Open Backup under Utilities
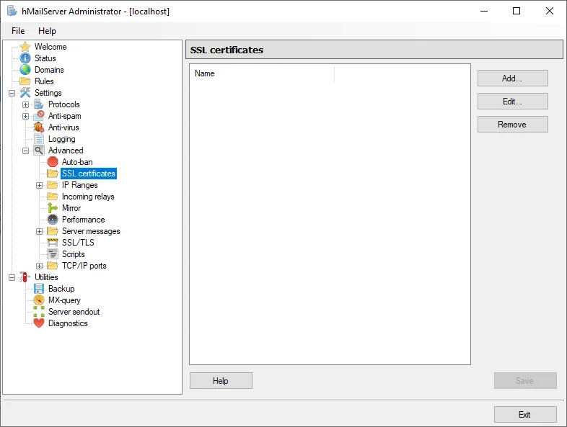Viewport: 567px width, 427px height. (61, 289)
